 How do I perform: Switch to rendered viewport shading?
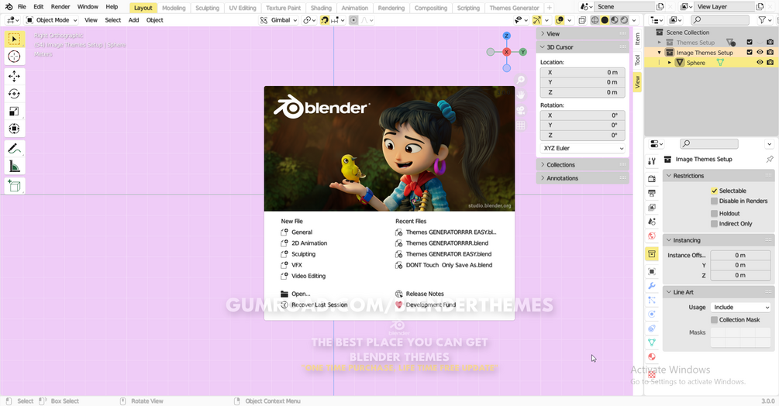tap(625, 20)
